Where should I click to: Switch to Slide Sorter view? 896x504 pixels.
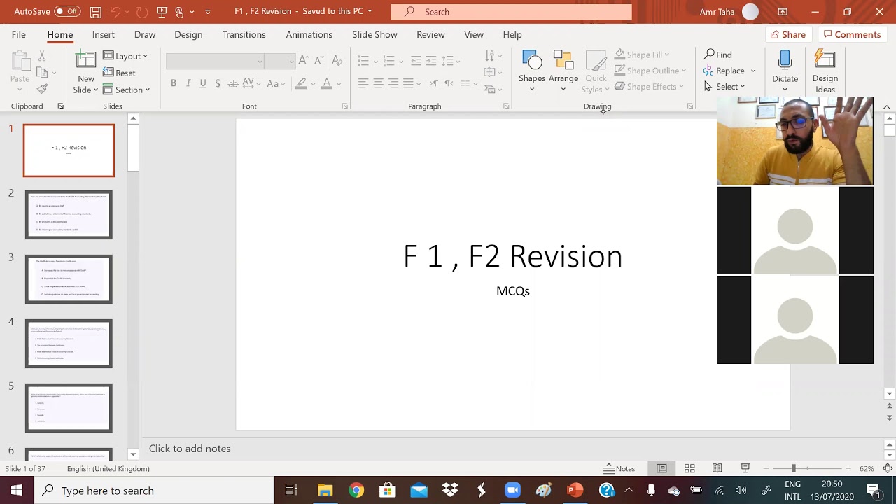click(689, 468)
